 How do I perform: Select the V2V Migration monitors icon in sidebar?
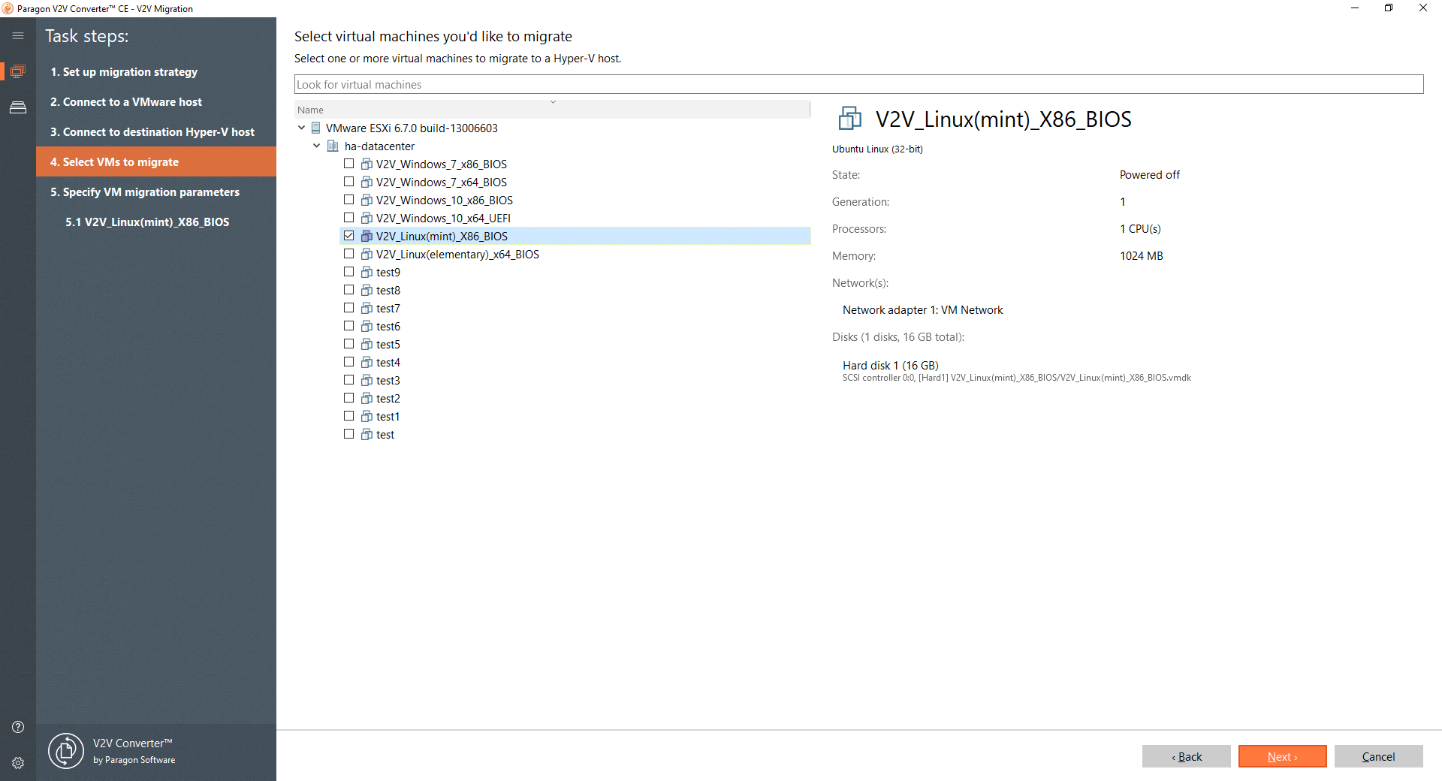click(18, 71)
